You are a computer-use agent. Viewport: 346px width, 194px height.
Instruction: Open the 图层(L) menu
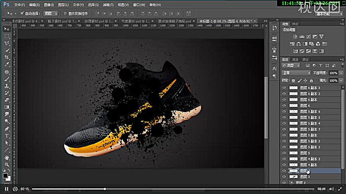(x=63, y=5)
